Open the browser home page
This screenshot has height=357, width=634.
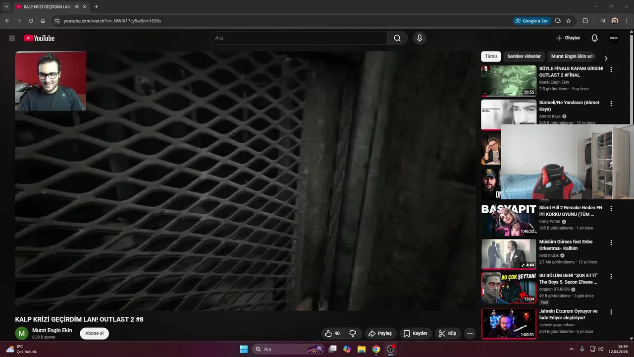(43, 21)
